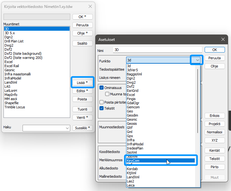Click the dropdown list vertical scrollbar
Image resolution: width=231 pixels, height=191 pixels.
click(198, 101)
